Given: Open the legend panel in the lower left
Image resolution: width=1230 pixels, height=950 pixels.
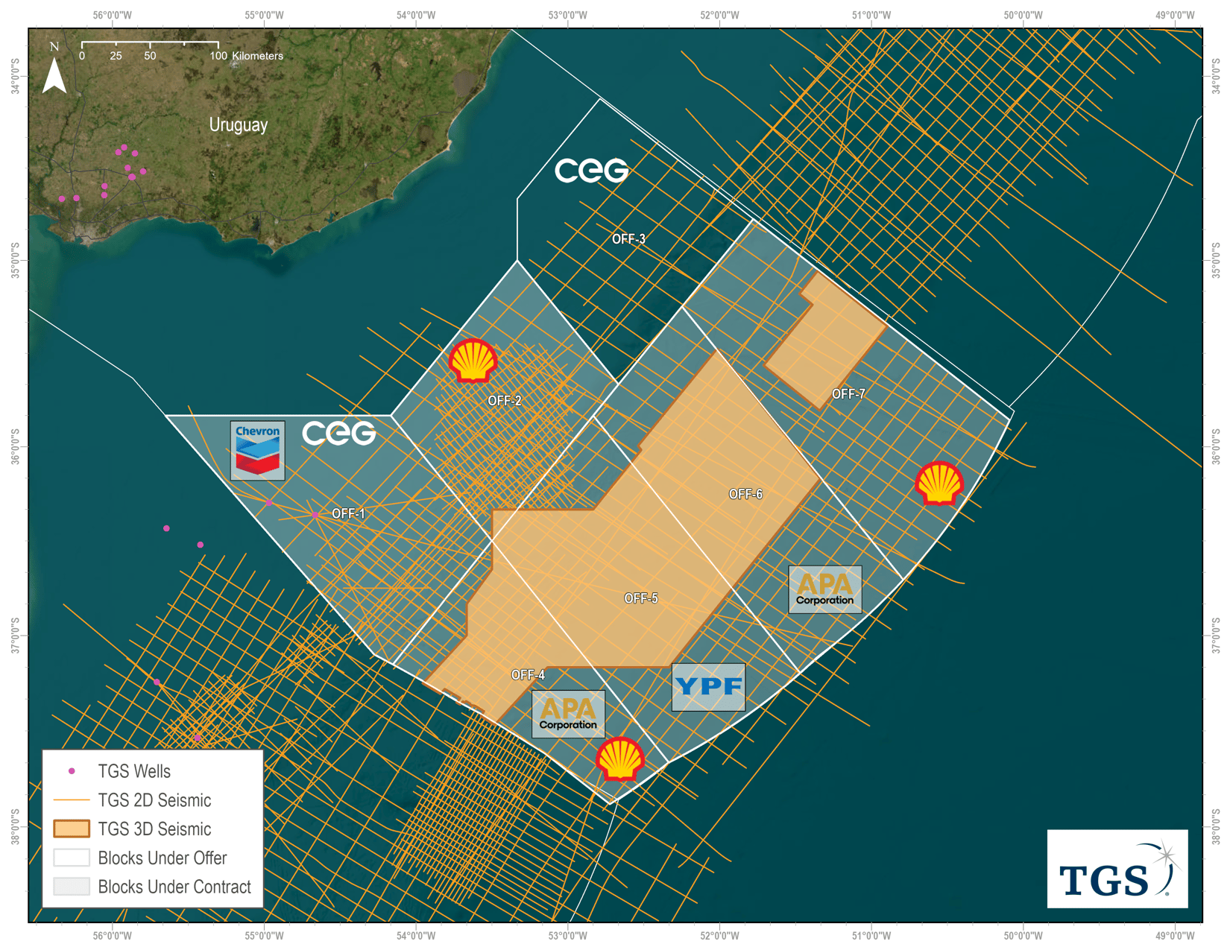Looking at the screenshot, I should coord(153,827).
